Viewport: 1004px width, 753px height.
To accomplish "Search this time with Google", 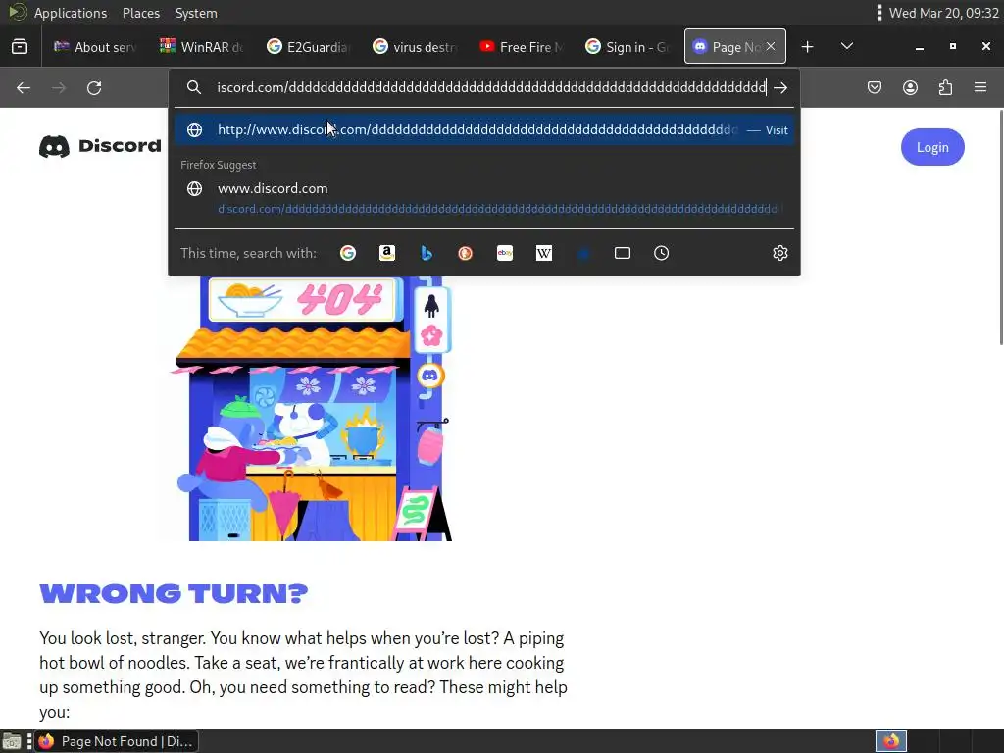I will pos(348,253).
